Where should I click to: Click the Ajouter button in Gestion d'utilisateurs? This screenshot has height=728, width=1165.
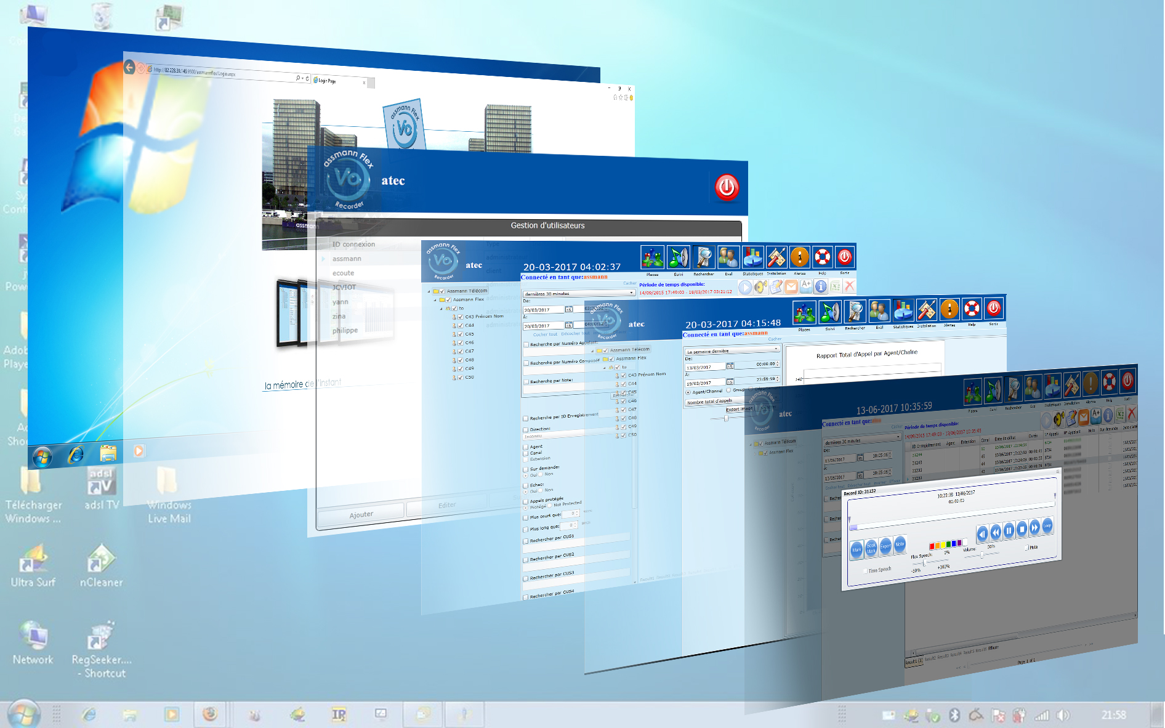tap(361, 514)
